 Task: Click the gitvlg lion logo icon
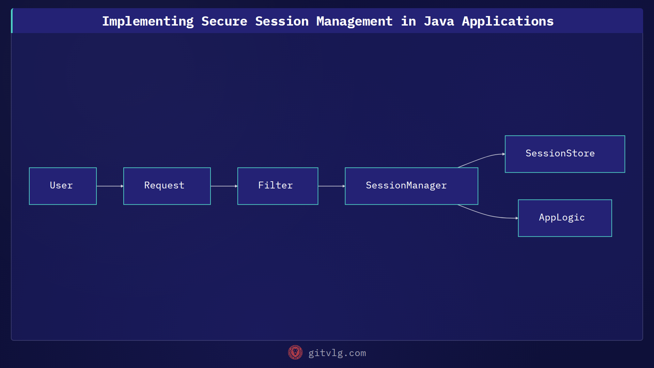[x=295, y=353]
